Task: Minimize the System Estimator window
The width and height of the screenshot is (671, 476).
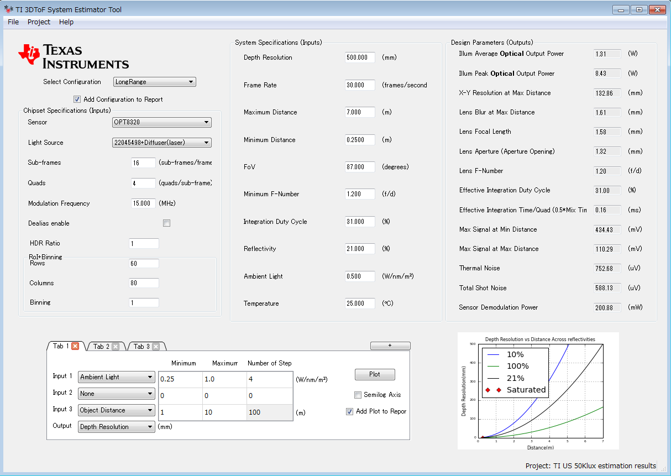Action: 621,9
